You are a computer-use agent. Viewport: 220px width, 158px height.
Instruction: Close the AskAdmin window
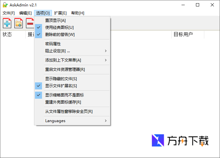[x=212, y=5]
